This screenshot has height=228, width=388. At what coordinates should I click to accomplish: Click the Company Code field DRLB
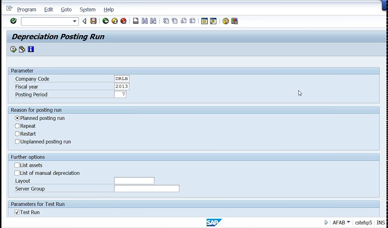pyautogui.click(x=122, y=79)
